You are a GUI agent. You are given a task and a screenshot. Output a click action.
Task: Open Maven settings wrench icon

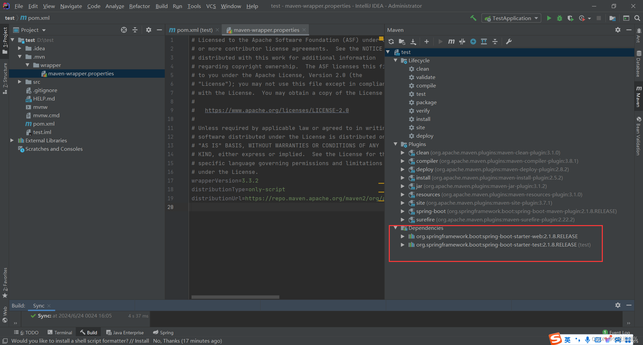click(509, 42)
